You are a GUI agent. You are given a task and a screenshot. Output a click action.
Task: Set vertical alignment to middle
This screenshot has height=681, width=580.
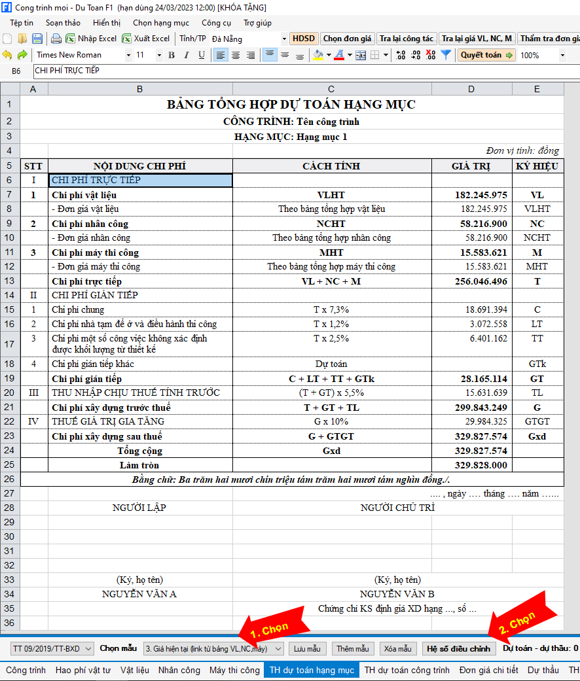285,55
